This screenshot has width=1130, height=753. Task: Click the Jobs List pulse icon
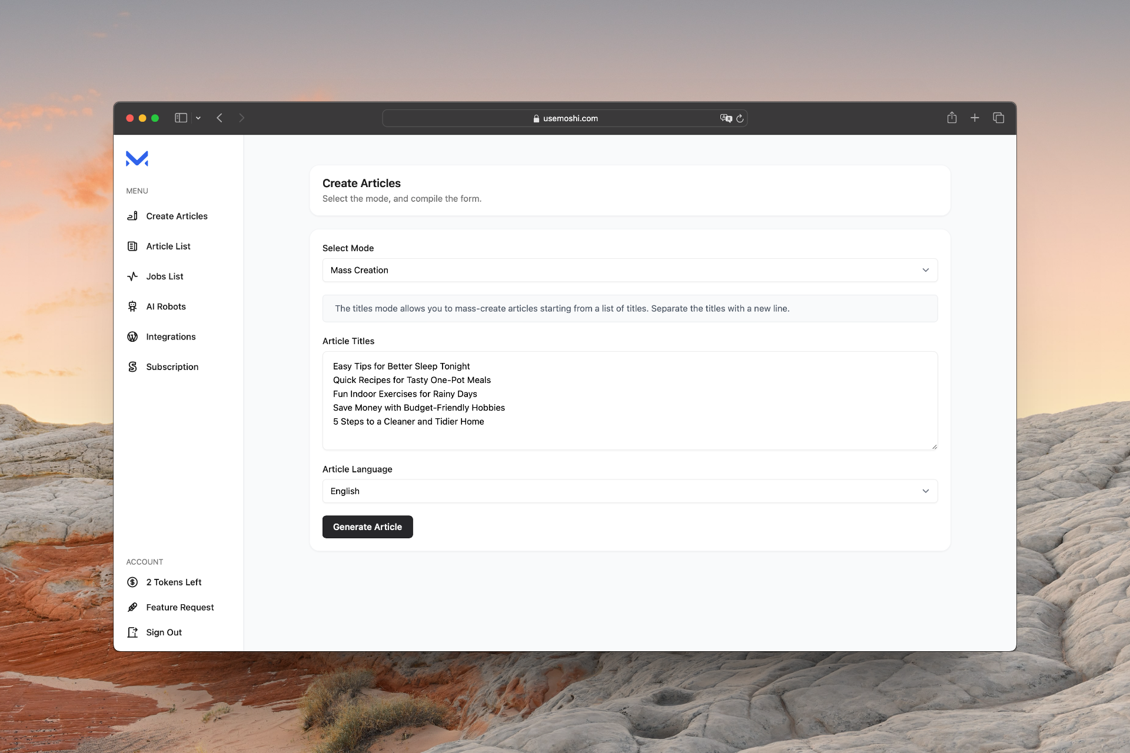(132, 276)
